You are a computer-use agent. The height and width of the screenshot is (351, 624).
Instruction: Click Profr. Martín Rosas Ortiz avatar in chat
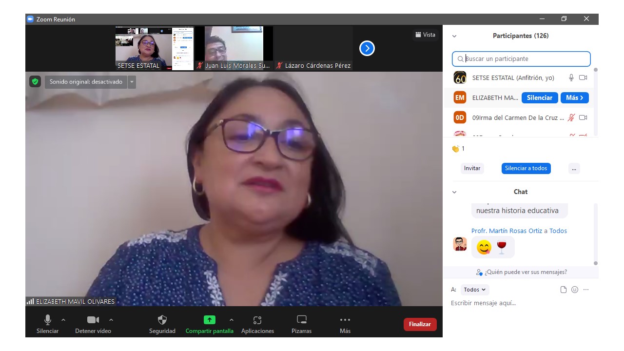pyautogui.click(x=460, y=244)
